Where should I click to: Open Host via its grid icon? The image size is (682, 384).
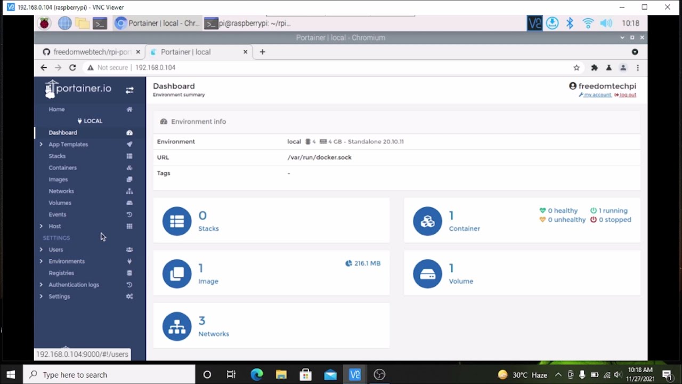click(x=129, y=227)
